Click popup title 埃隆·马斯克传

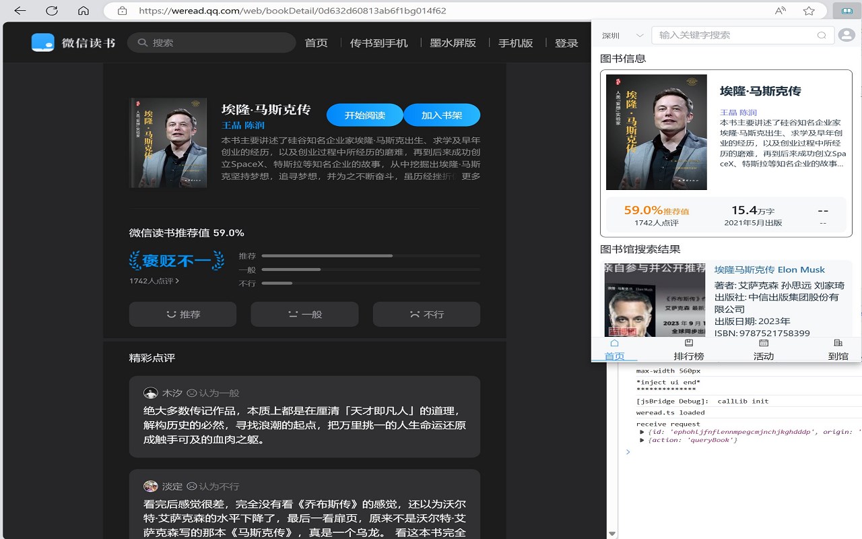point(760,91)
